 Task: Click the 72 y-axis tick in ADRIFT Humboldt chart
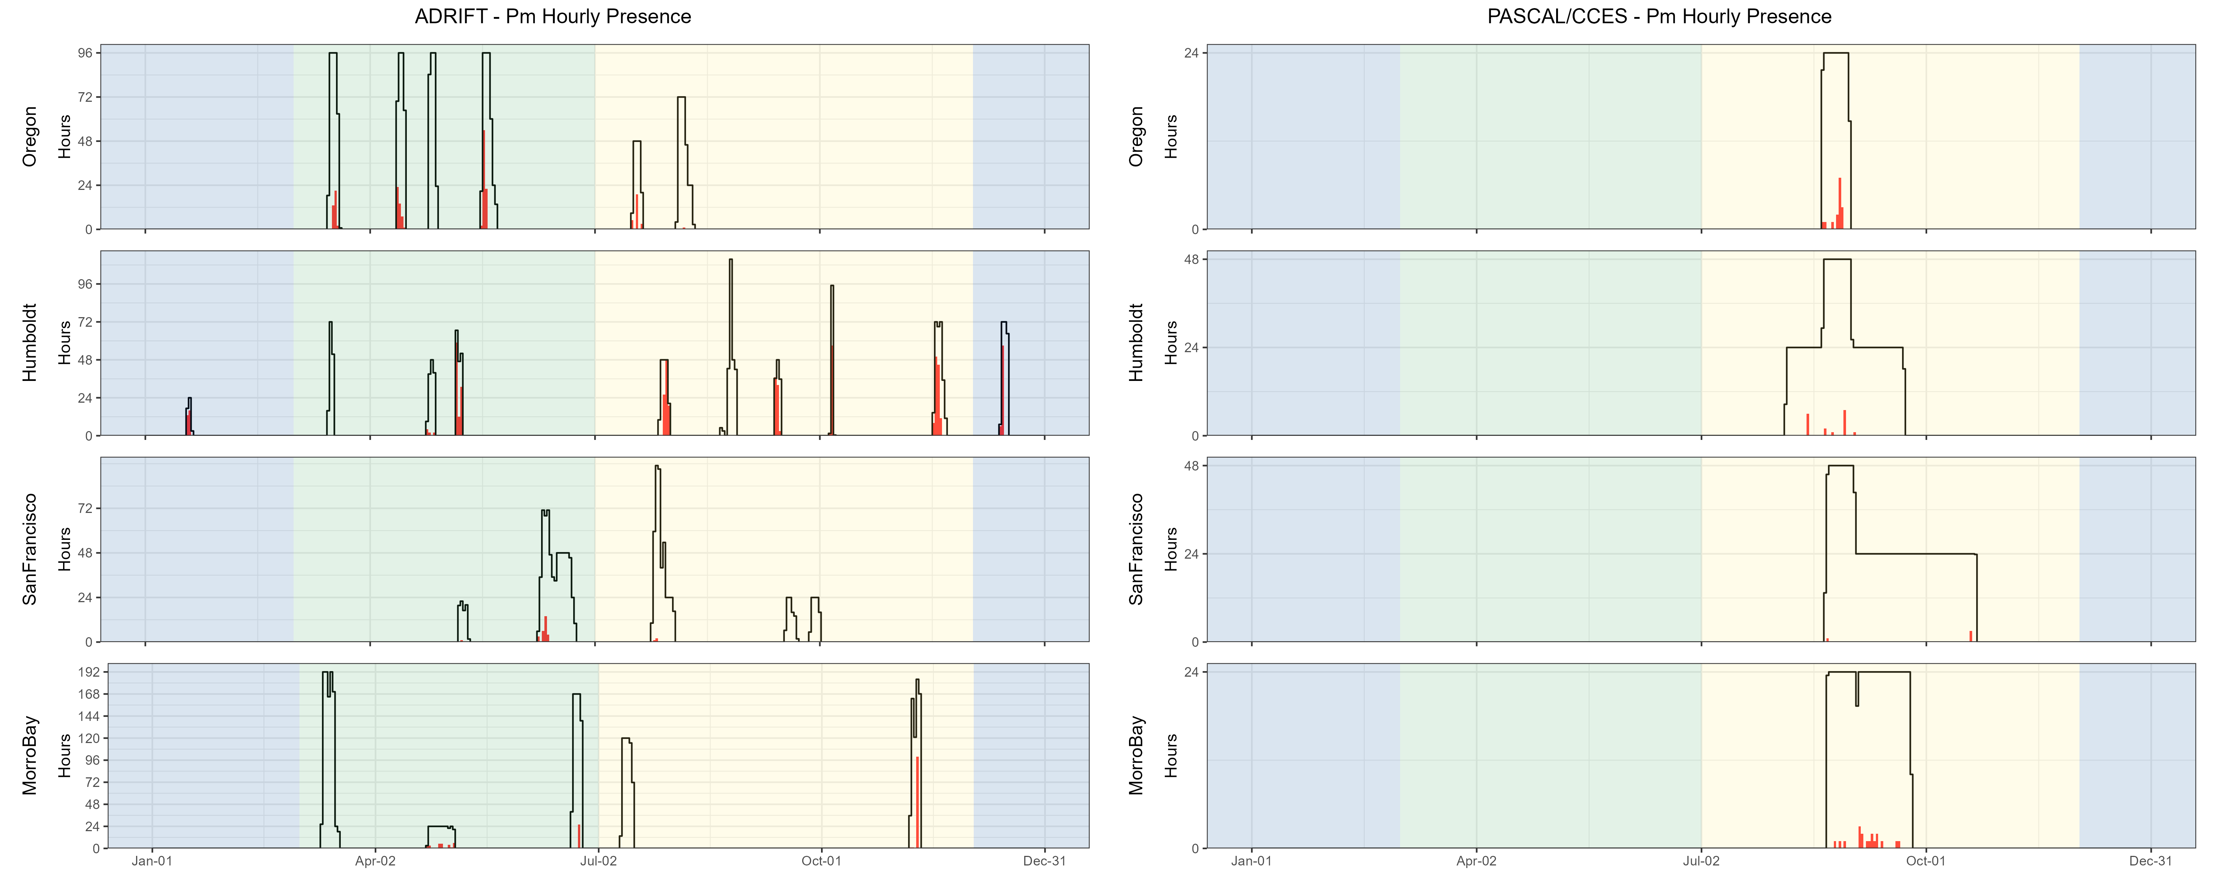(x=85, y=322)
